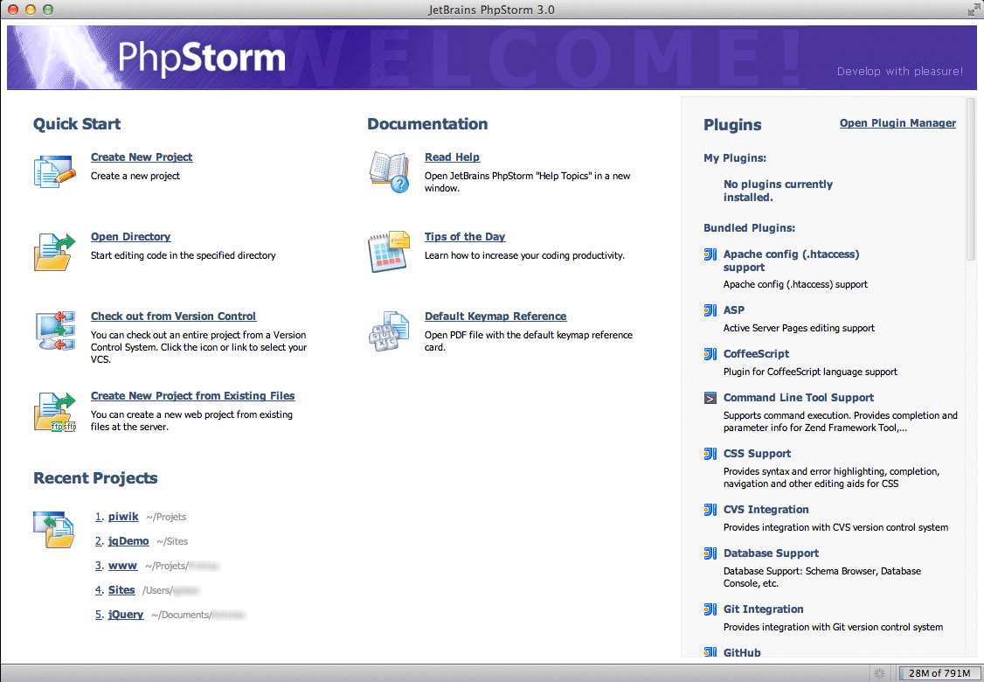Click the No plugins currently installed text

pyautogui.click(x=778, y=191)
